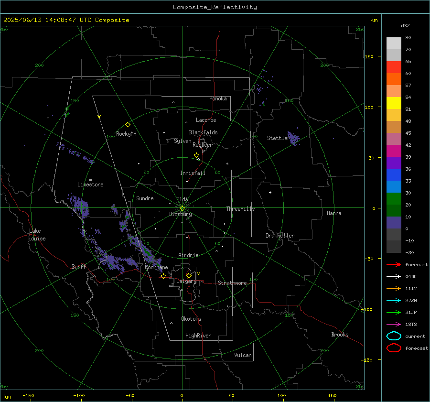Click the Banff label
Screen dimensions: 430x402
79,266
